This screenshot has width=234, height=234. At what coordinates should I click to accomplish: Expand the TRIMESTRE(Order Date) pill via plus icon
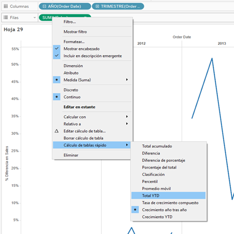coord(97,6)
